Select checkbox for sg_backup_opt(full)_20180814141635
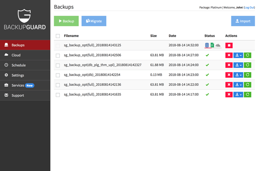Screen dimensions: 258x171 (58, 95)
